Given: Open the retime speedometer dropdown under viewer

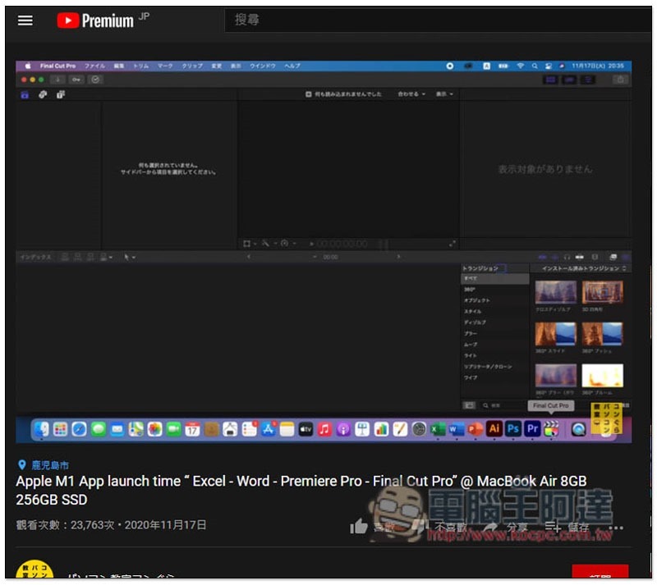Looking at the screenshot, I should tap(288, 244).
